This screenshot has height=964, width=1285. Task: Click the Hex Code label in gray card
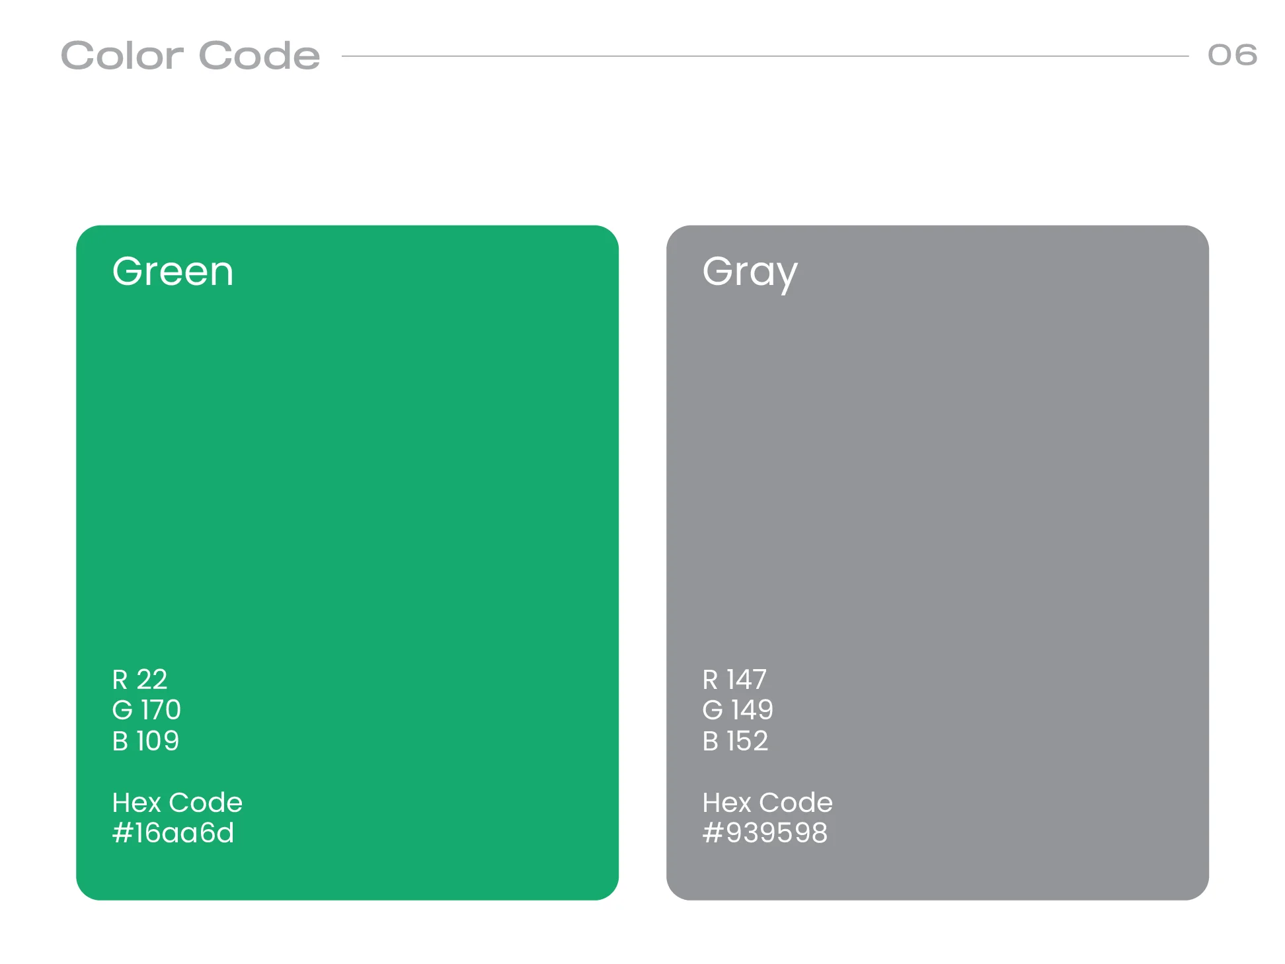[x=767, y=803]
